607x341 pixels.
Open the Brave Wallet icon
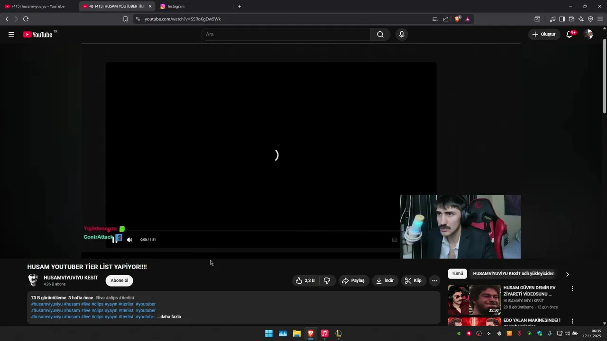click(x=571, y=19)
